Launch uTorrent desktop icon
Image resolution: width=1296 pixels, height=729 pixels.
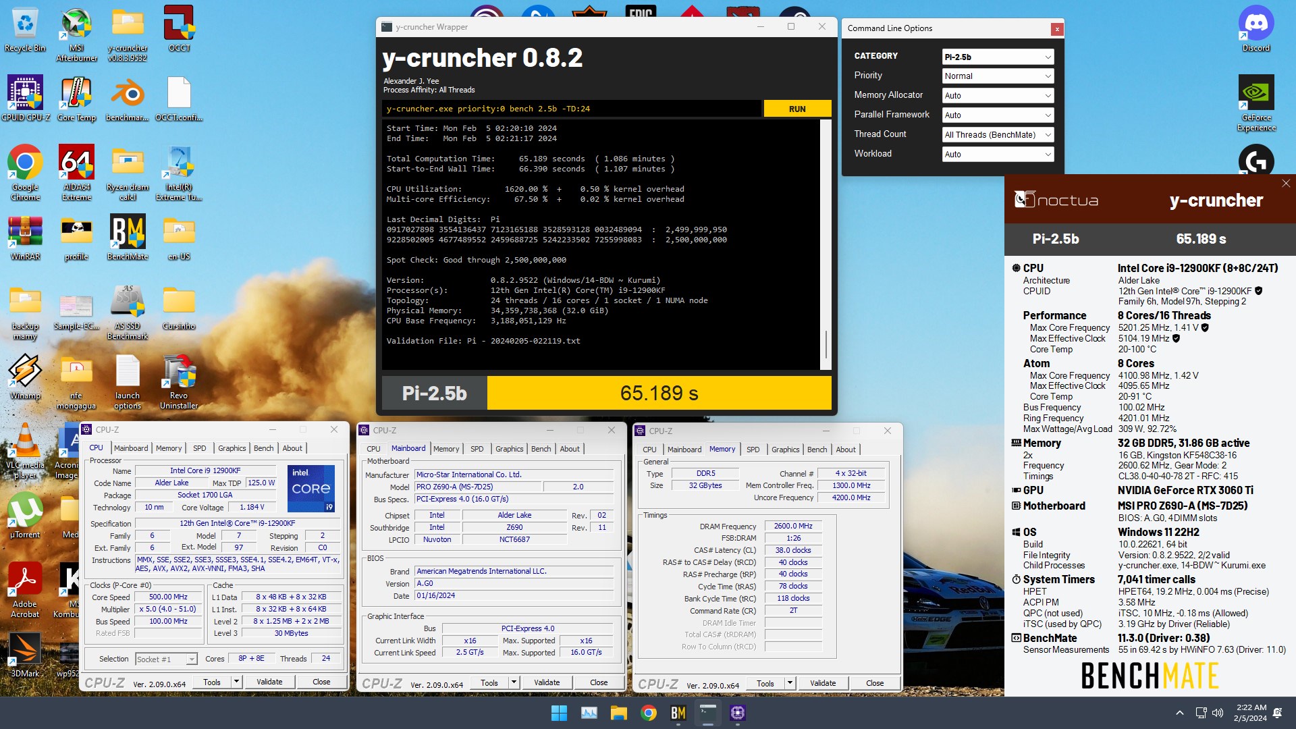click(25, 516)
